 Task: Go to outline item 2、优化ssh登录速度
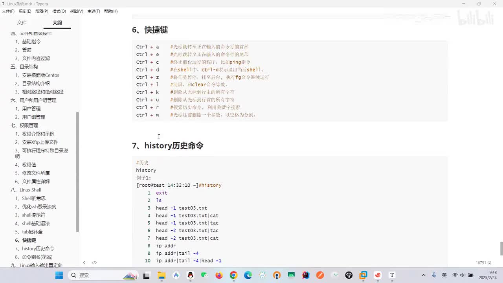tap(36, 207)
